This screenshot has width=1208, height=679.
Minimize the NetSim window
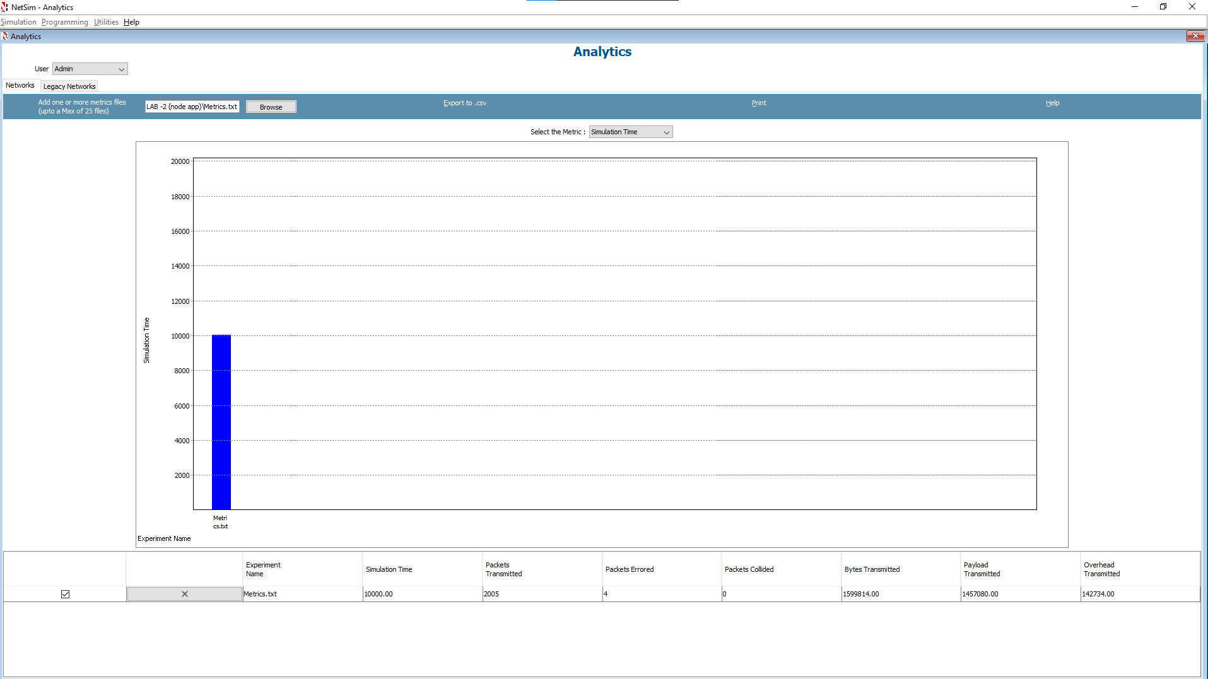click(1134, 7)
